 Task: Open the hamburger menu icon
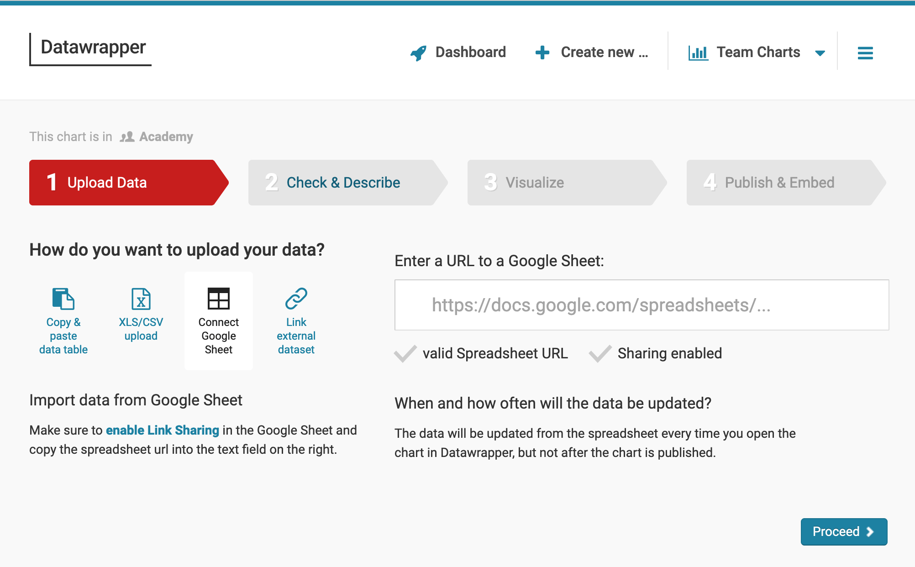pyautogui.click(x=865, y=53)
